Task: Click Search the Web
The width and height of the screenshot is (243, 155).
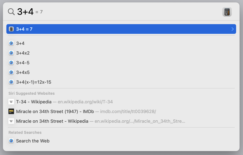Action: click(x=33, y=141)
